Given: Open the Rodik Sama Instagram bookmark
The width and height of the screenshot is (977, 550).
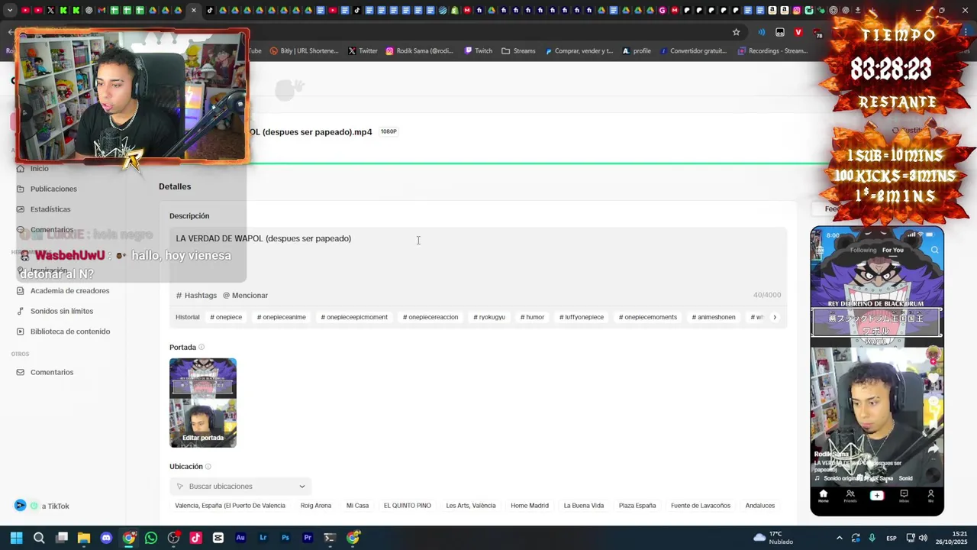Looking at the screenshot, I should coord(419,51).
